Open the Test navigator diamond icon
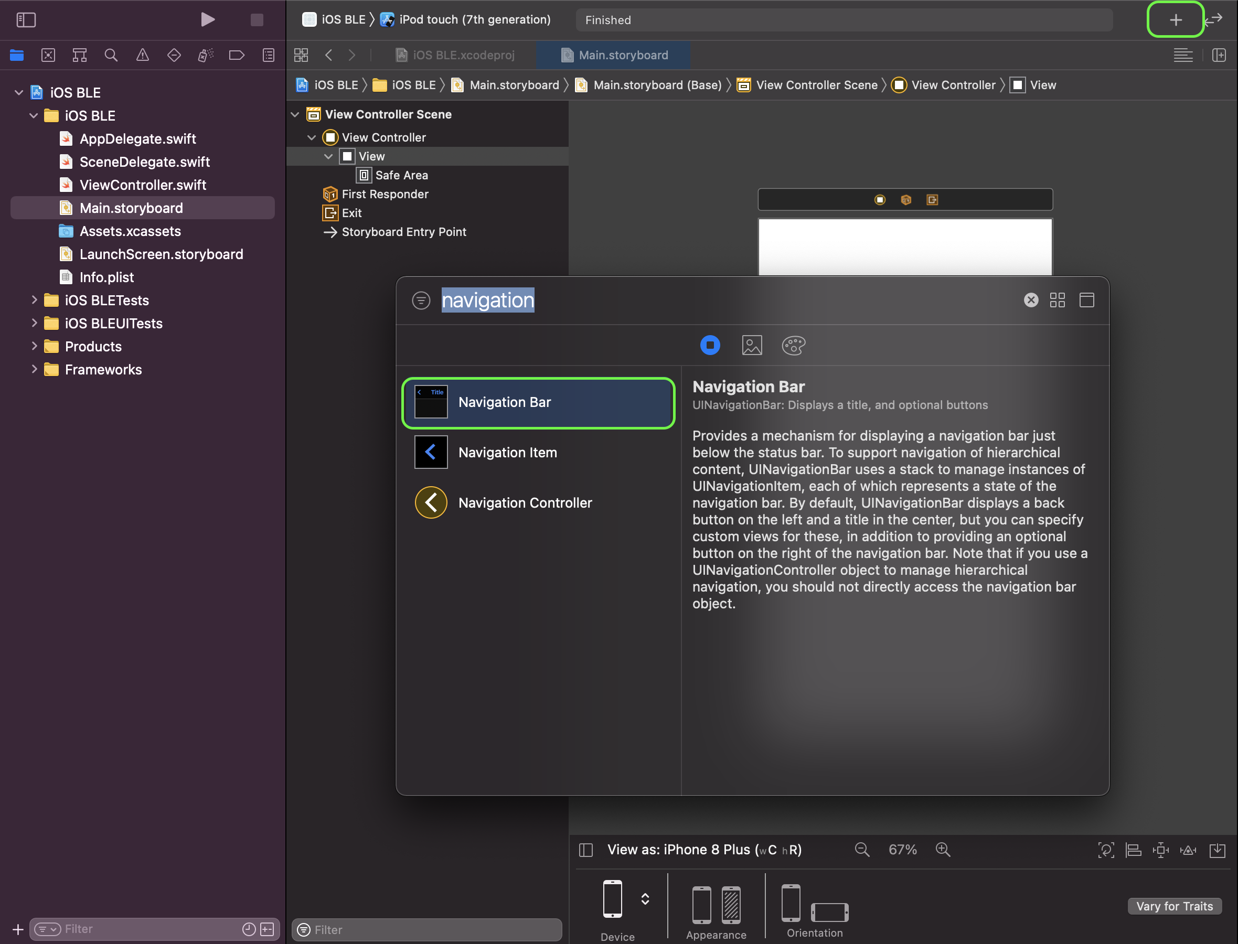 174,55
